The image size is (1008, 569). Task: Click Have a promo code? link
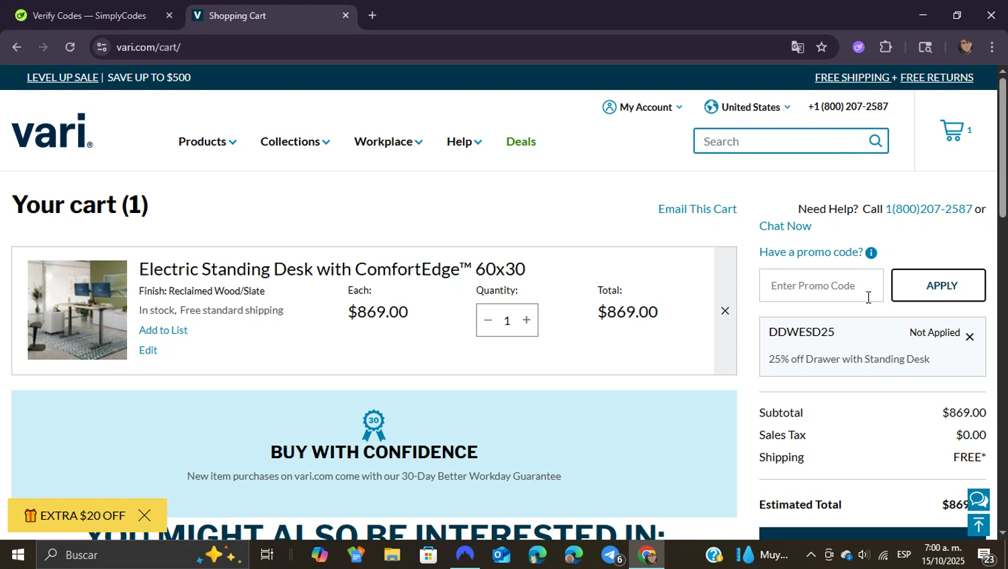coord(810,252)
